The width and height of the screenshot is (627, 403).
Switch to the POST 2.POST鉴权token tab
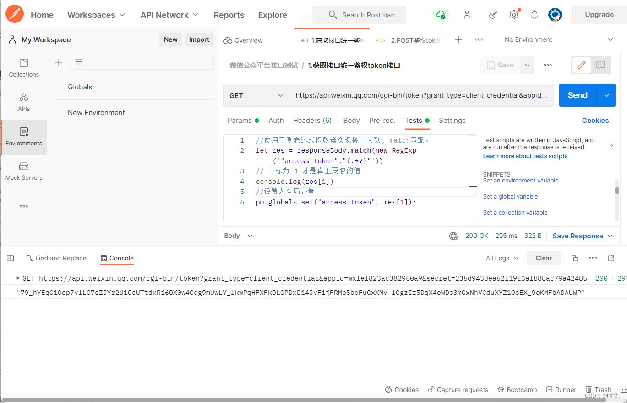point(408,40)
